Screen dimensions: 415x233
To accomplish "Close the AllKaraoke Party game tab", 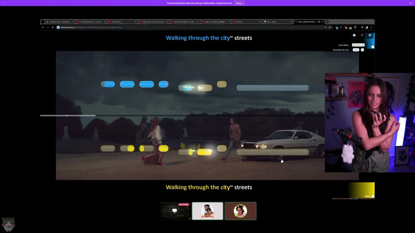I will tap(322, 22).
